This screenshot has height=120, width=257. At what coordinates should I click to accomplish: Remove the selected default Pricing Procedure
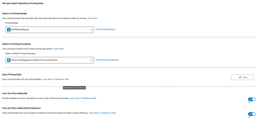point(91,60)
